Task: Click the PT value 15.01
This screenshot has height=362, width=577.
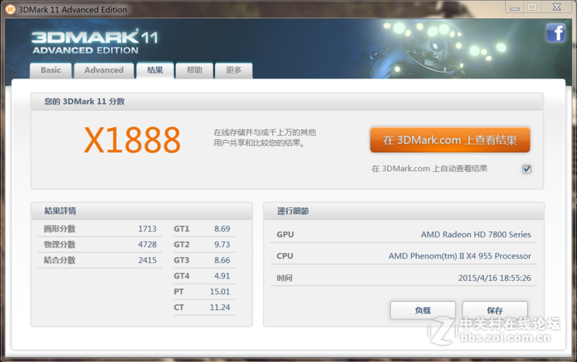Action: pyautogui.click(x=220, y=291)
